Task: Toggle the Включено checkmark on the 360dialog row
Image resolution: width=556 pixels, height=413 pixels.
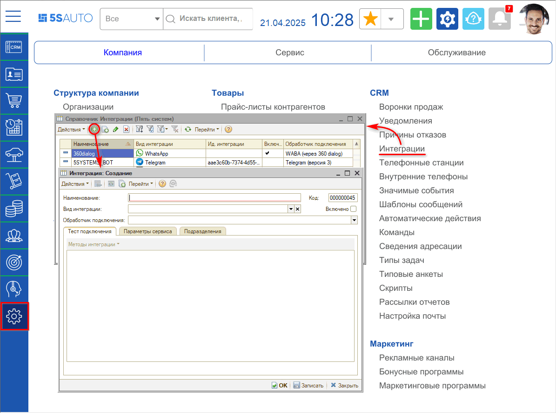Action: [x=267, y=154]
